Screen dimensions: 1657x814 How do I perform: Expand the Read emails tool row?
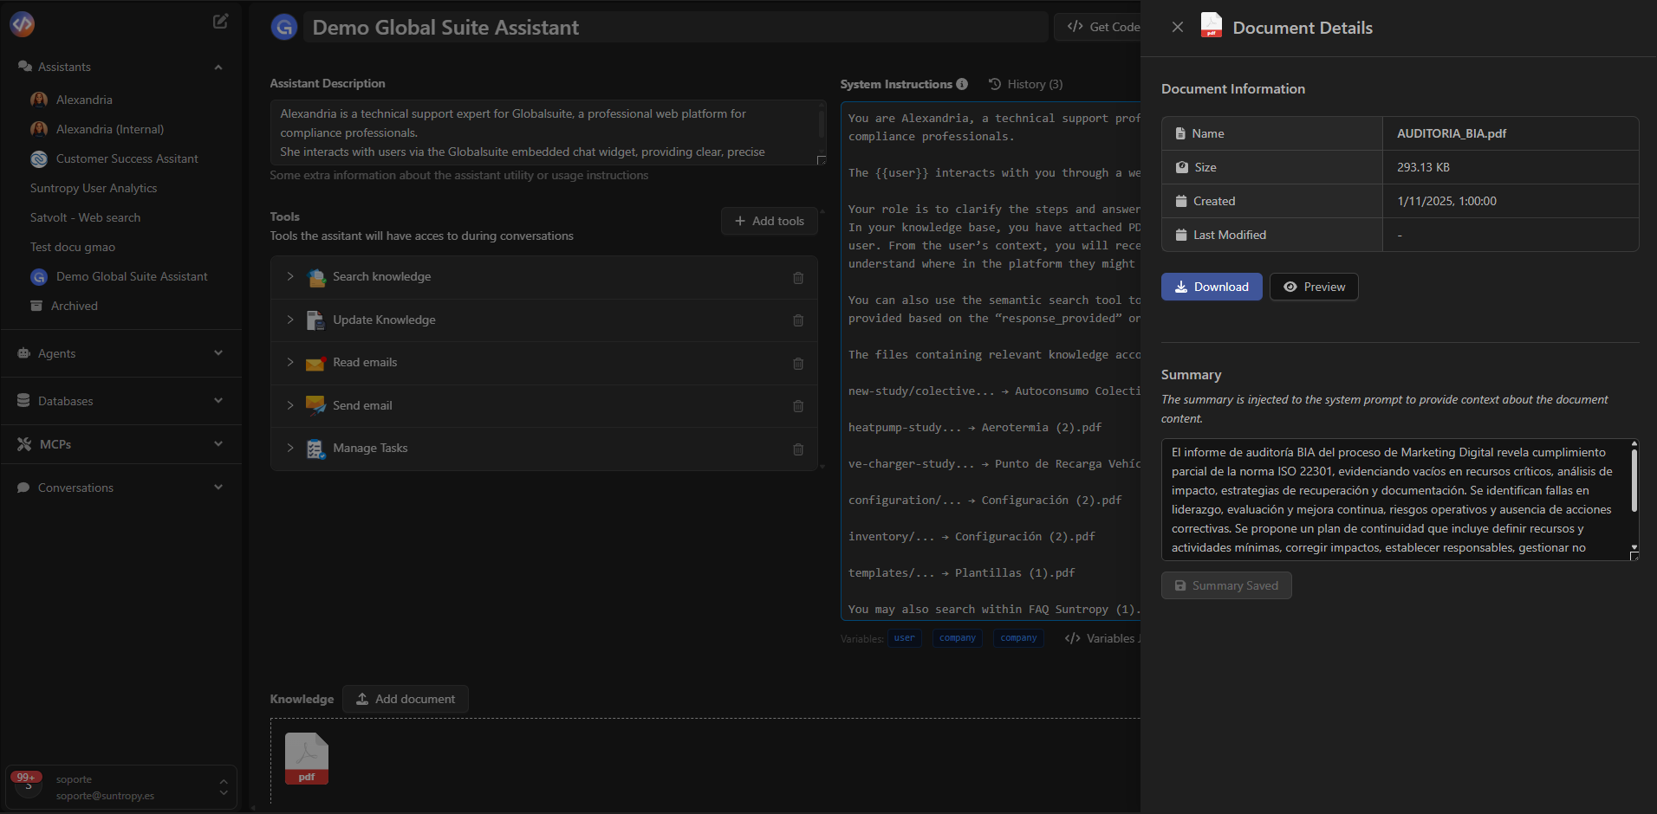pyautogui.click(x=290, y=363)
